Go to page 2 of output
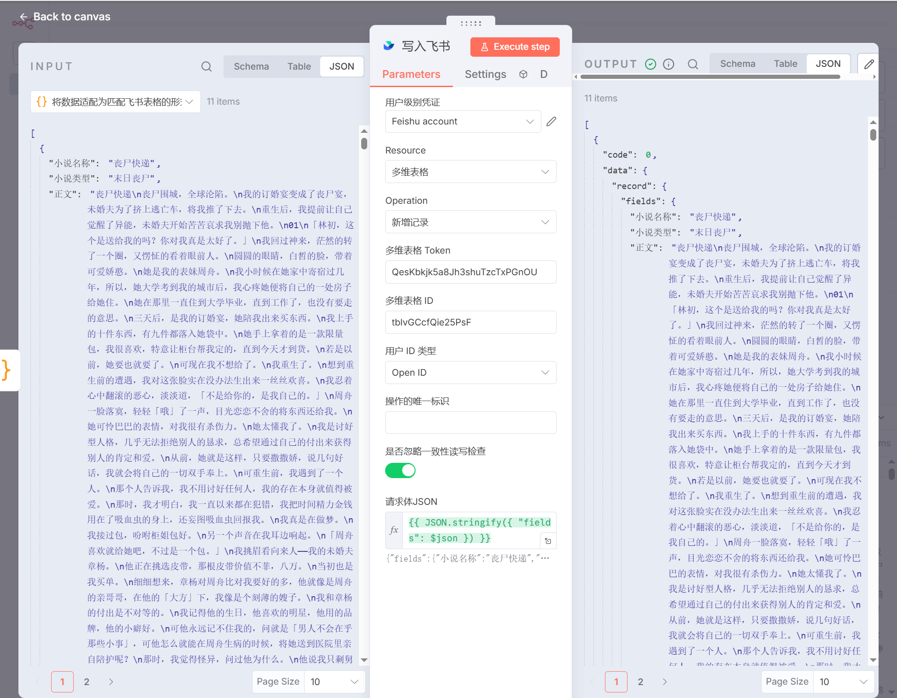This screenshot has width=897, height=698. coord(640,681)
